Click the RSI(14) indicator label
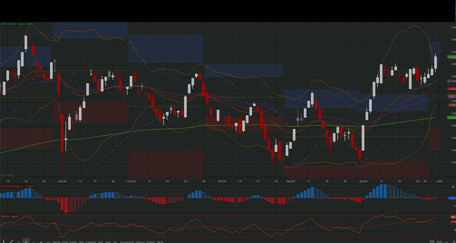This screenshot has height=243, width=456. pyautogui.click(x=5, y=216)
